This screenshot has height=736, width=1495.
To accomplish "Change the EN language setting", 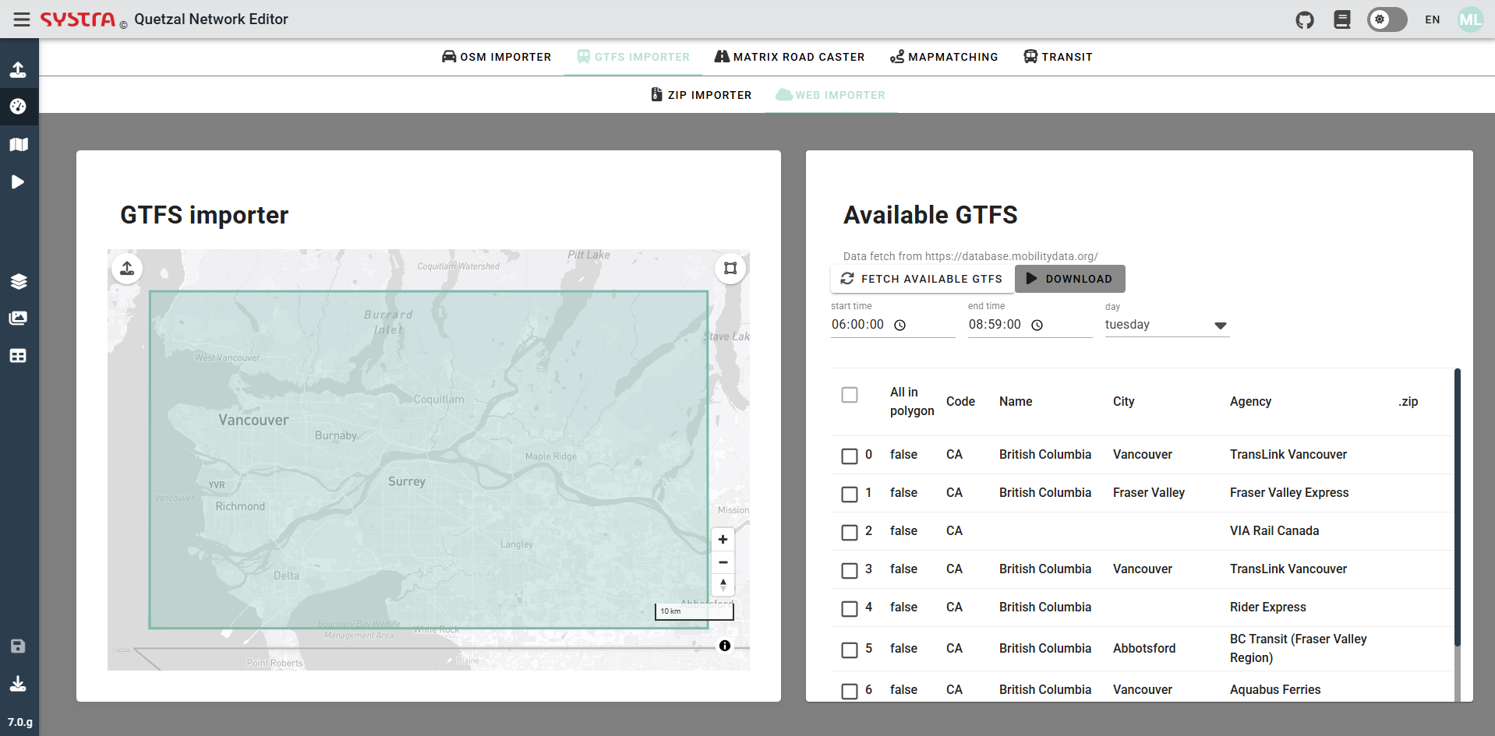I will [x=1433, y=19].
